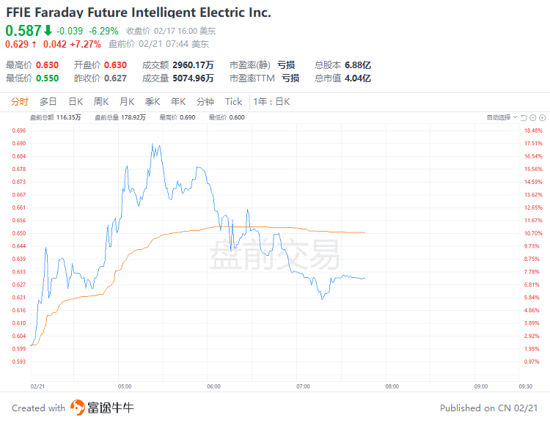
Task: Switch to the 分时 tab
Action: pos(20,102)
